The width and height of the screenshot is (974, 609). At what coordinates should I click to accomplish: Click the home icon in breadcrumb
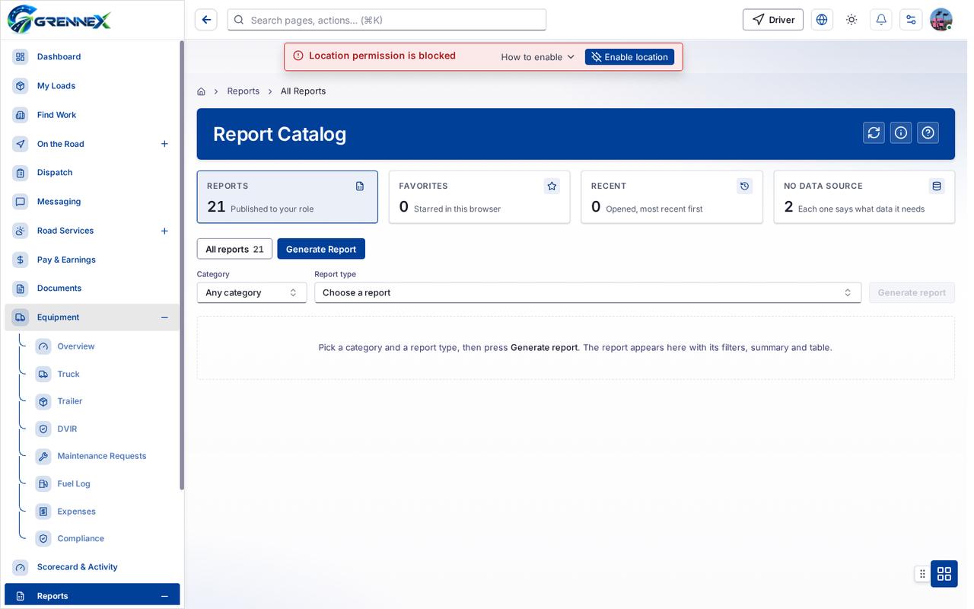201,91
